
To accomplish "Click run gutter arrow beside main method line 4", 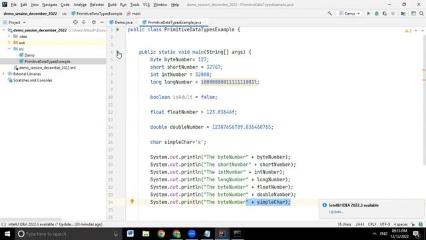I will [x=118, y=52].
